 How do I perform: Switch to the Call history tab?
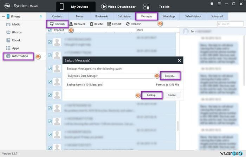point(124,16)
